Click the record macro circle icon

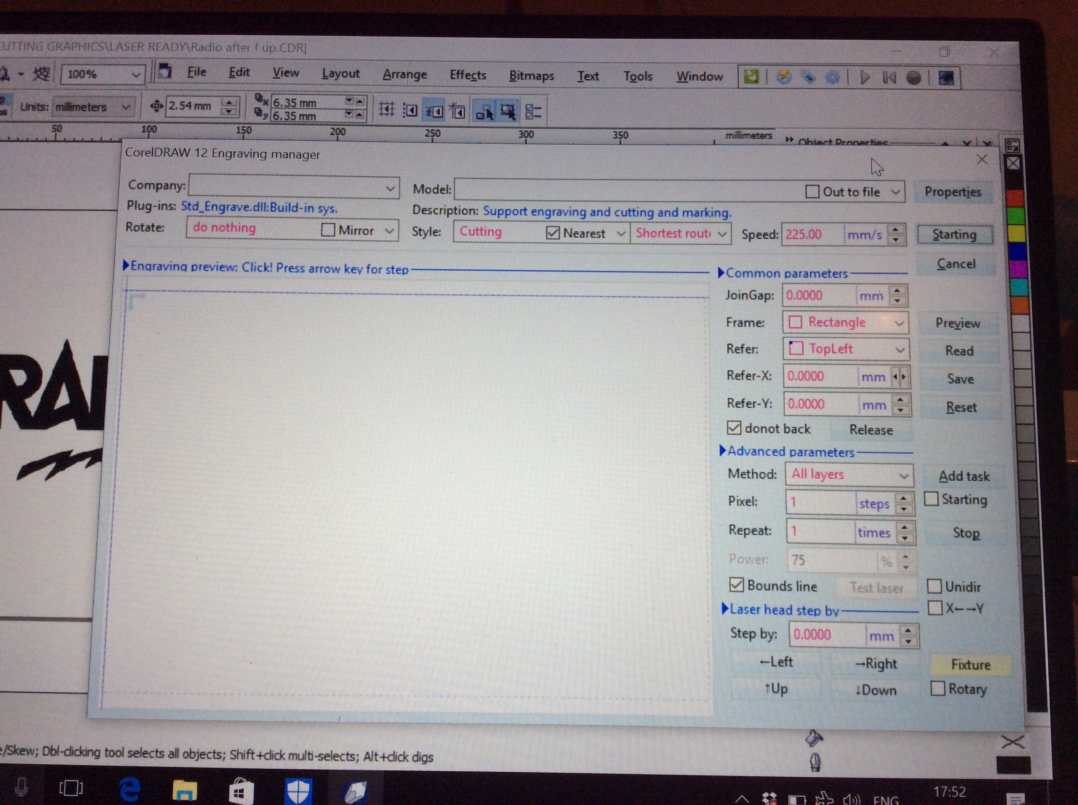pyautogui.click(x=914, y=78)
